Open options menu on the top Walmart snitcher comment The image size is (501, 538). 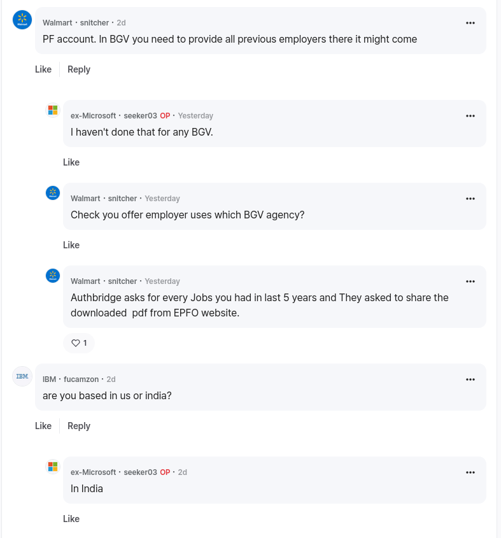(x=470, y=23)
